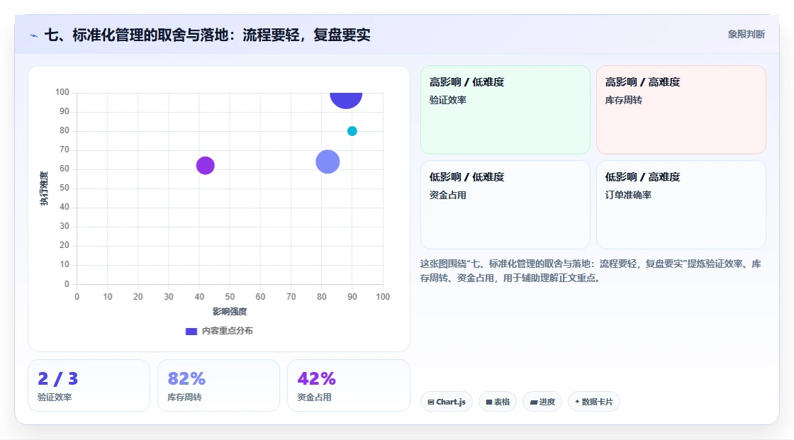This screenshot has height=440, width=794.
Task: Click the description paragraph starting 这张图围绕
Action: (x=591, y=271)
